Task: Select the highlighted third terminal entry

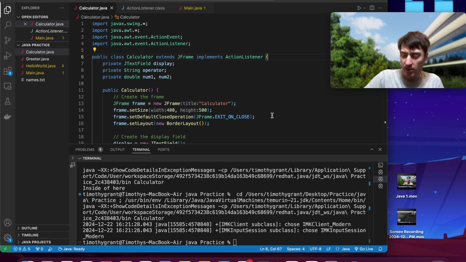Action: click(x=380, y=179)
